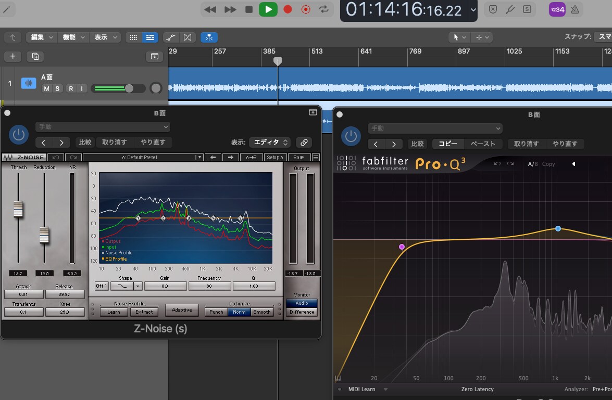Show automation curves icon
Image resolution: width=612 pixels, height=400 pixels.
[x=170, y=37]
